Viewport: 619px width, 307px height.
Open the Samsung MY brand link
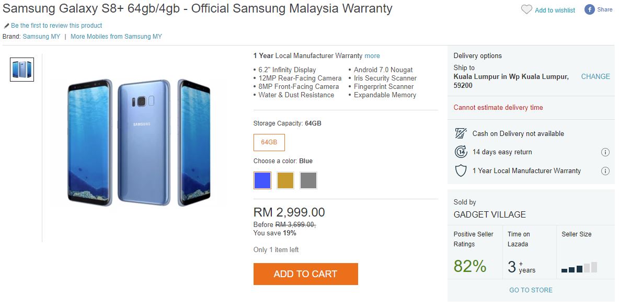(x=41, y=37)
